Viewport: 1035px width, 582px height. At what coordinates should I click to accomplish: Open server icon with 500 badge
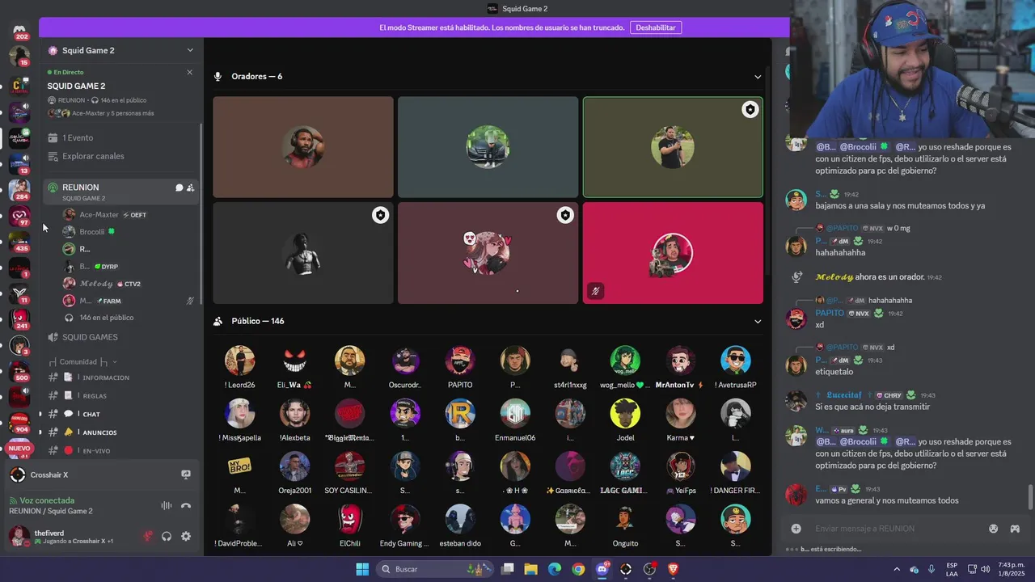point(19,371)
